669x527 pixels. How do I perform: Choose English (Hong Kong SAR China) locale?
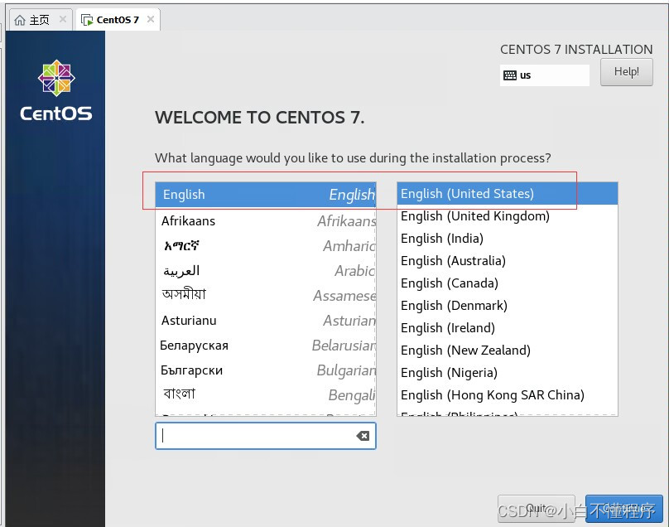pyautogui.click(x=508, y=395)
